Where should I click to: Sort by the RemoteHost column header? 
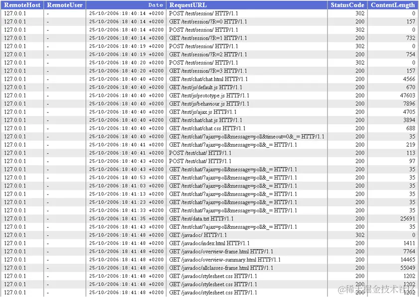22,5
